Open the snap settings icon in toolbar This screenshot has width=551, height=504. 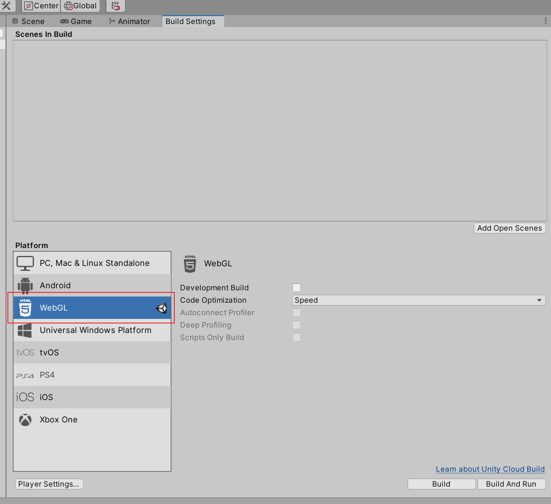coord(115,6)
